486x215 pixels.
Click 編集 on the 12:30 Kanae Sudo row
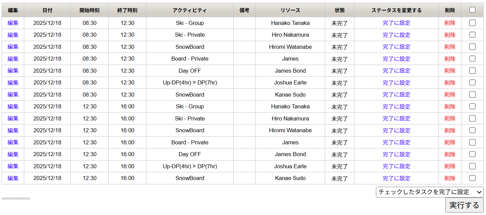point(13,178)
